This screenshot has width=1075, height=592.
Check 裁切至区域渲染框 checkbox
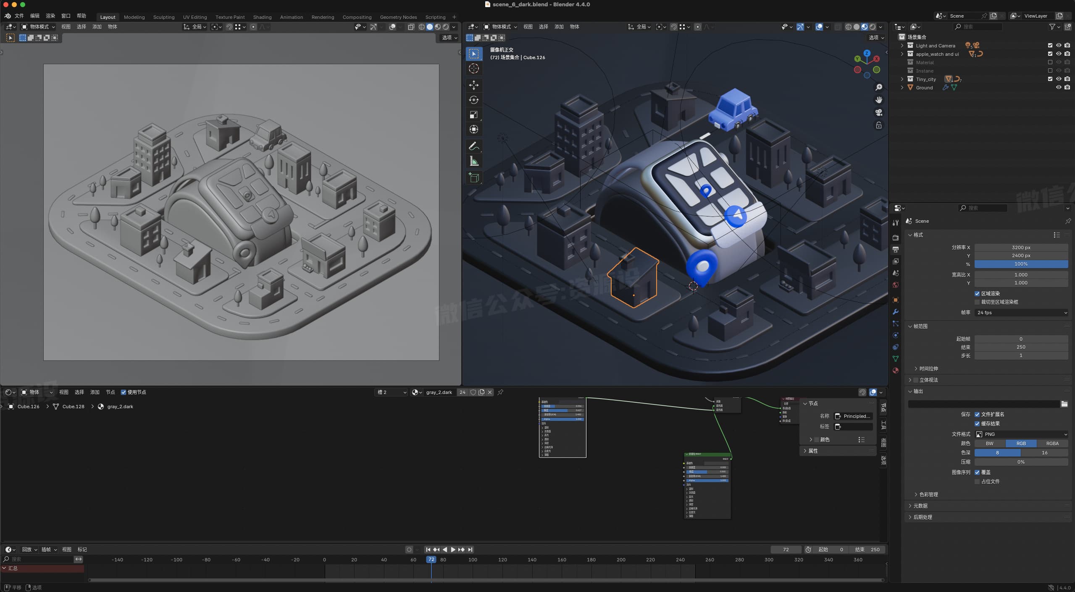point(977,302)
